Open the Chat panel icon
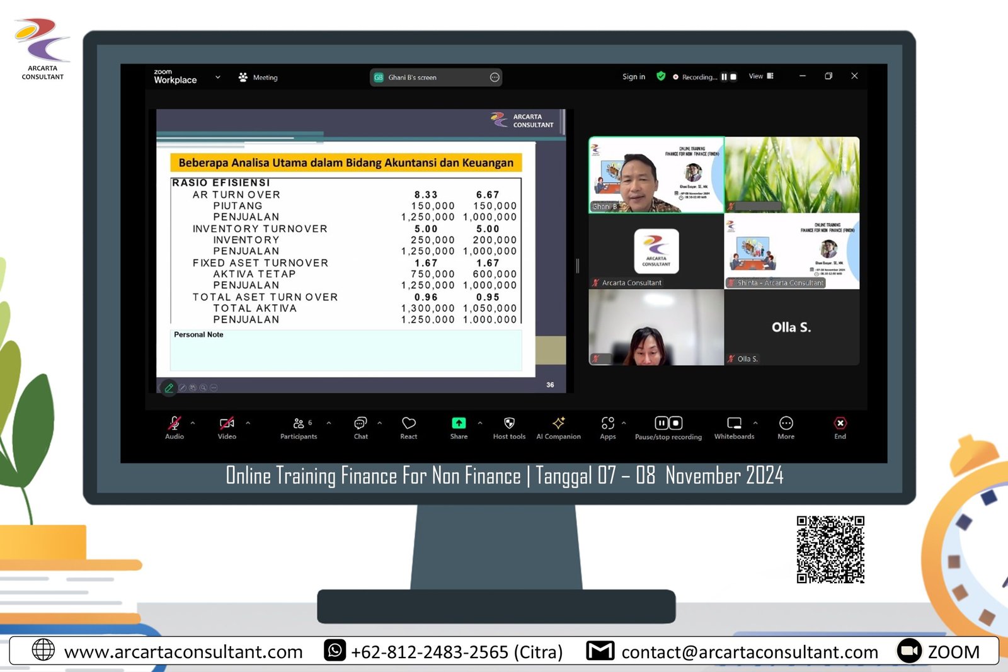Image resolution: width=1008 pixels, height=672 pixels. (x=360, y=423)
